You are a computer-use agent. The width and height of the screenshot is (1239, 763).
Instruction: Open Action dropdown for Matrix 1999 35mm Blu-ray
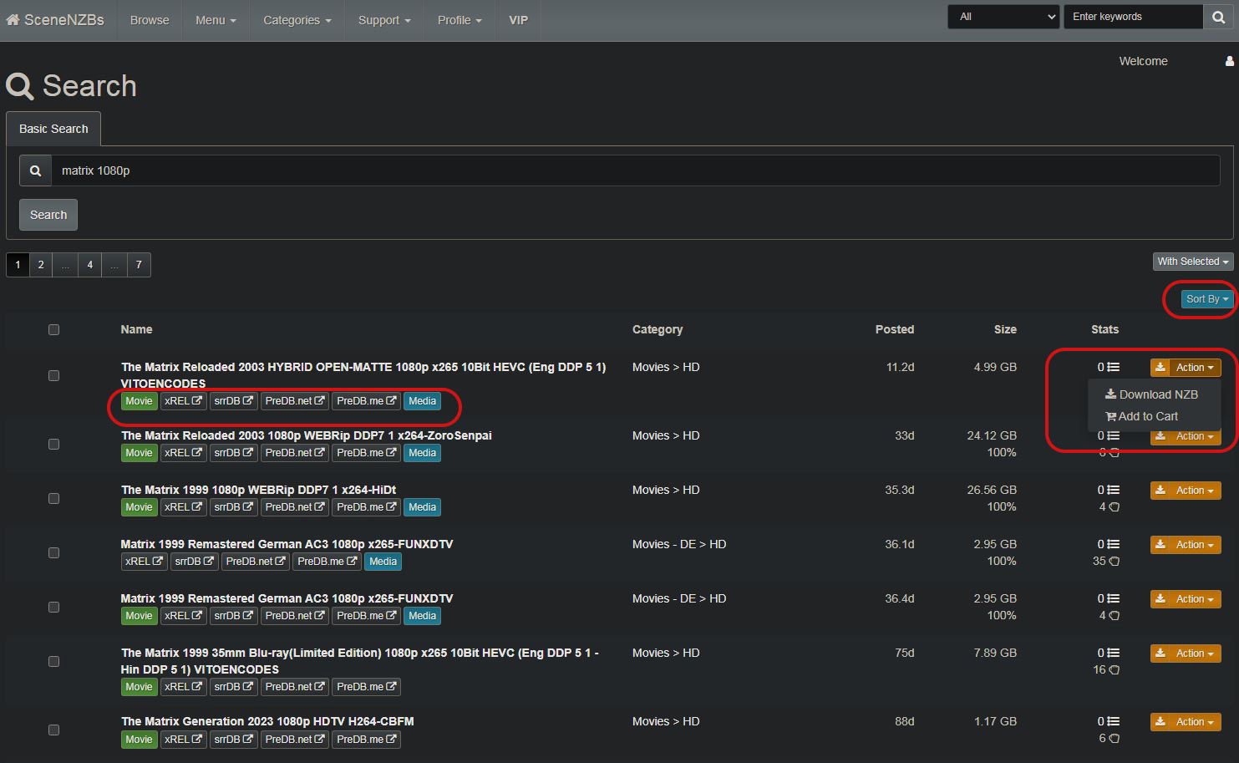1196,654
